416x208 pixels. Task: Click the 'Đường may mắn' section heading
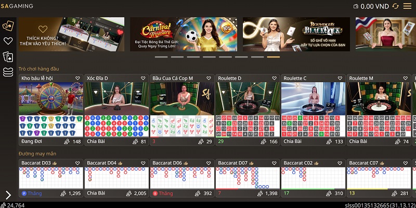click(x=37, y=154)
